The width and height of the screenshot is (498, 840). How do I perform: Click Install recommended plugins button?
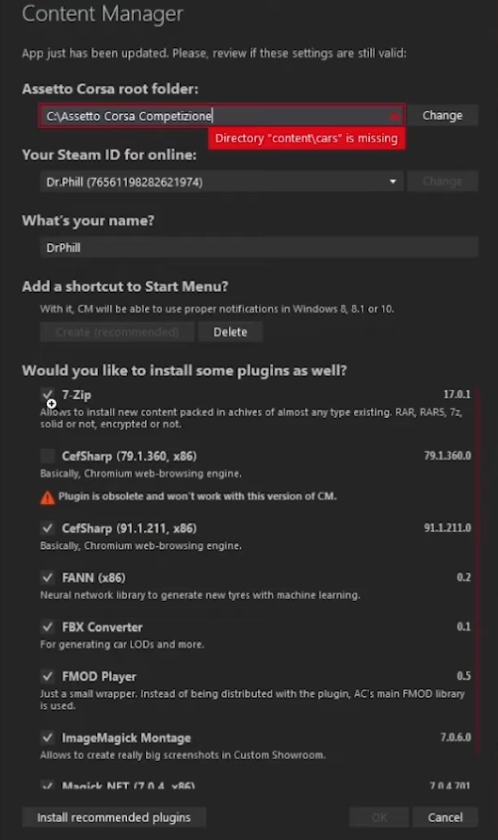coord(114,817)
